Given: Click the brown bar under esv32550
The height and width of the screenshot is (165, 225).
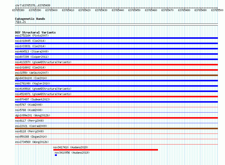Looking at the screenshot, I should coord(116,75).
